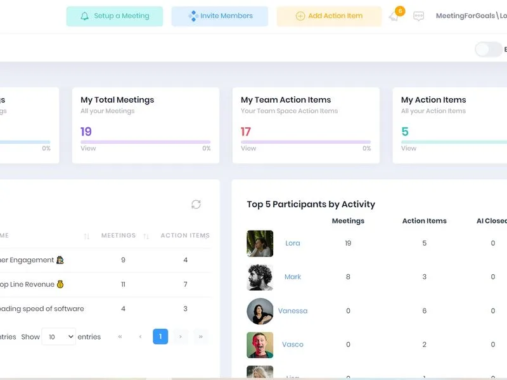Click View under My Total Meetings

coord(88,148)
